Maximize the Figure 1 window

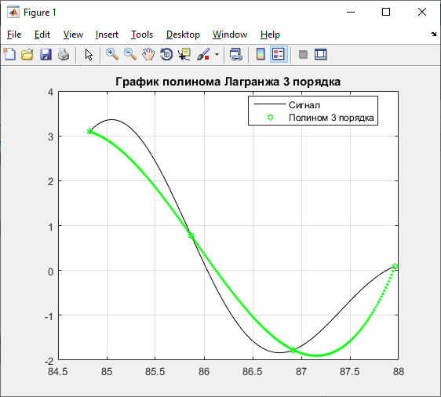(386, 12)
